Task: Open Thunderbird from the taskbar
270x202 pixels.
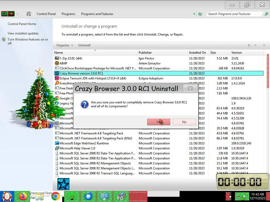Action: pos(88,196)
